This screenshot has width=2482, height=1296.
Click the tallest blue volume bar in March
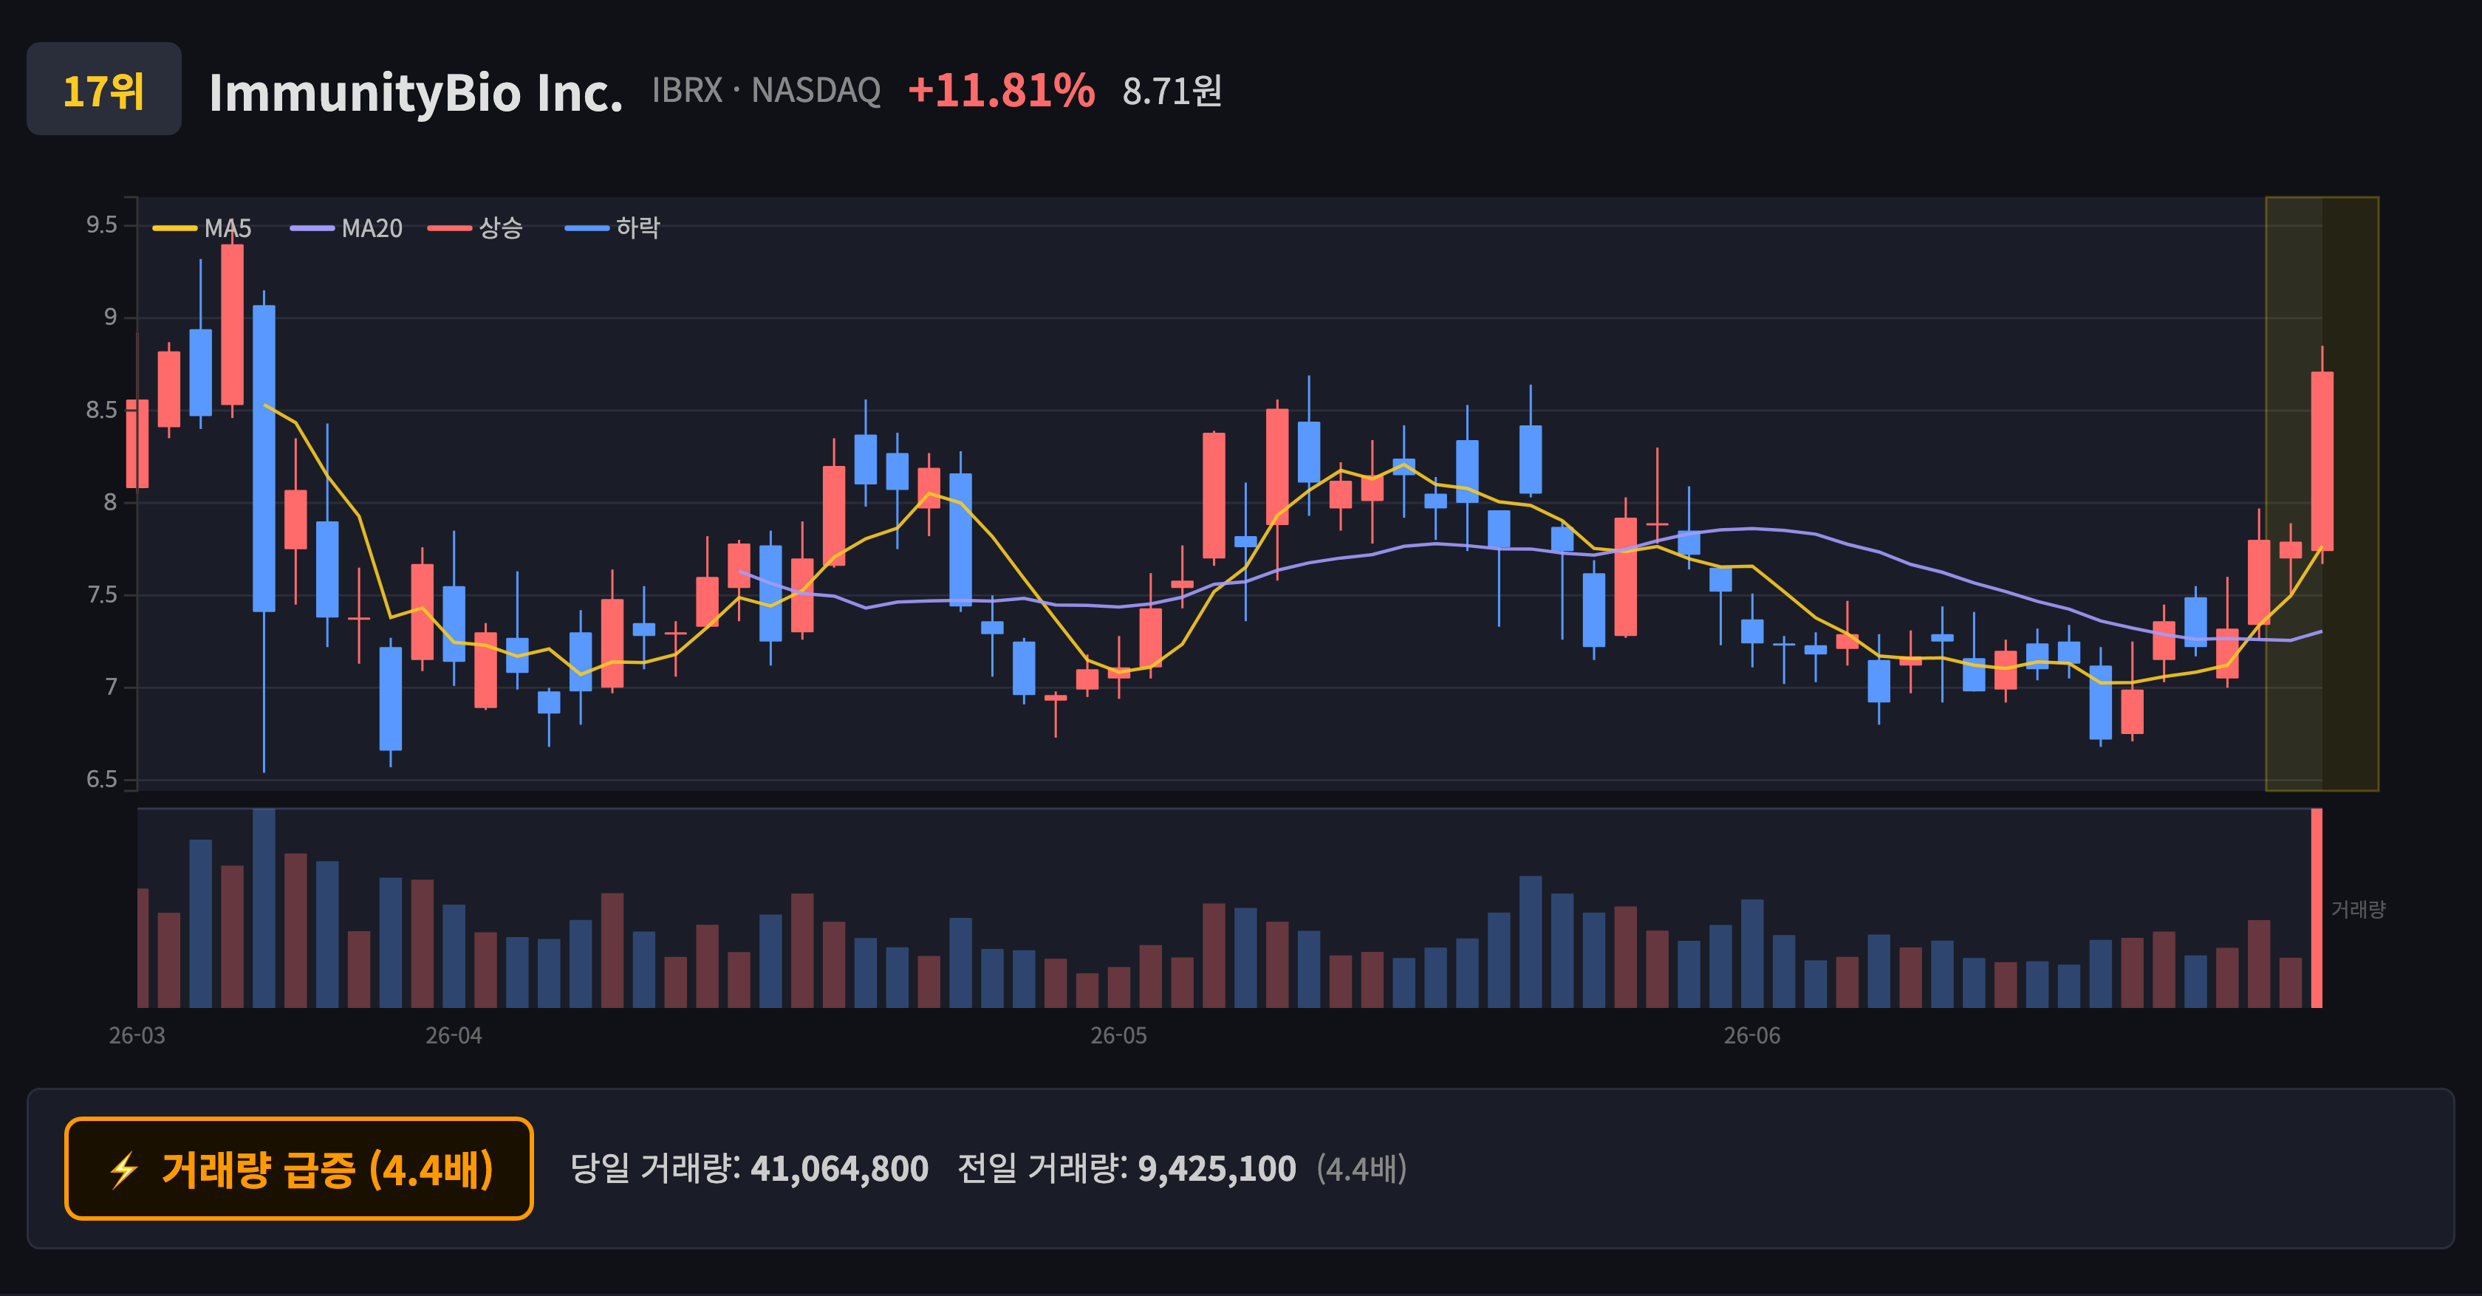pyautogui.click(x=264, y=908)
